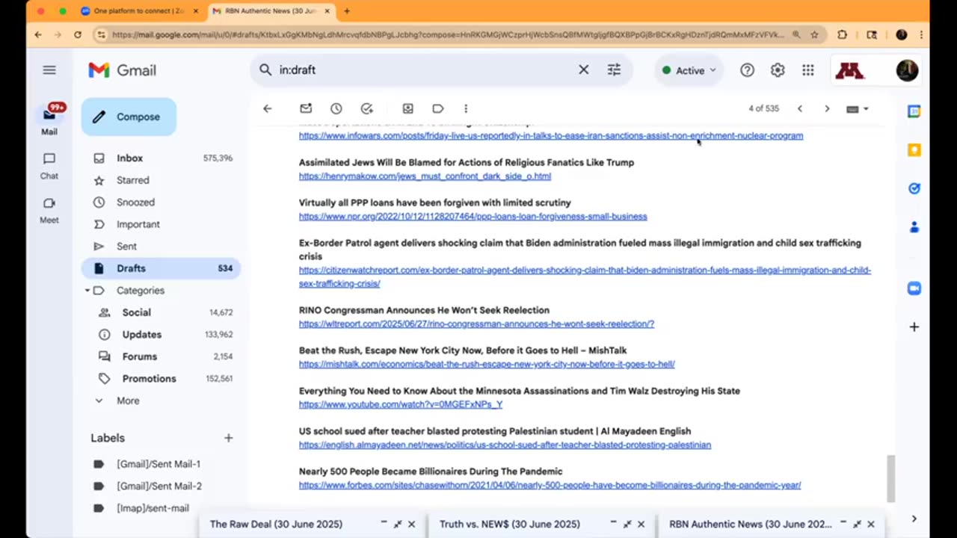Open the forbes.com billionaires link
Screen dimensions: 957x538
550,486
